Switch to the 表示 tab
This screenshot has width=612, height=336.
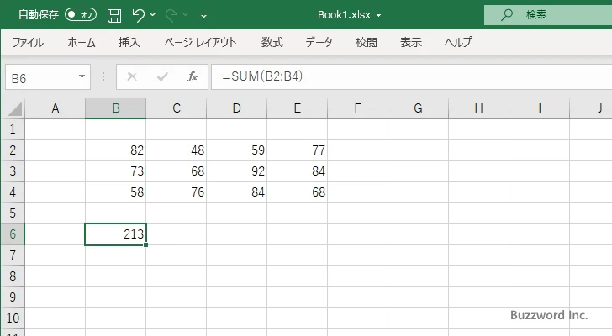[410, 42]
